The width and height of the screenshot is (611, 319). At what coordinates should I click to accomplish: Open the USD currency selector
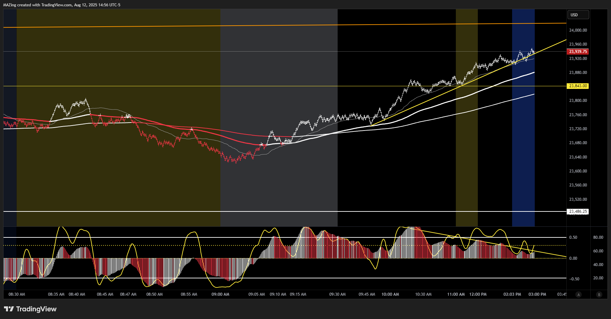[578, 15]
